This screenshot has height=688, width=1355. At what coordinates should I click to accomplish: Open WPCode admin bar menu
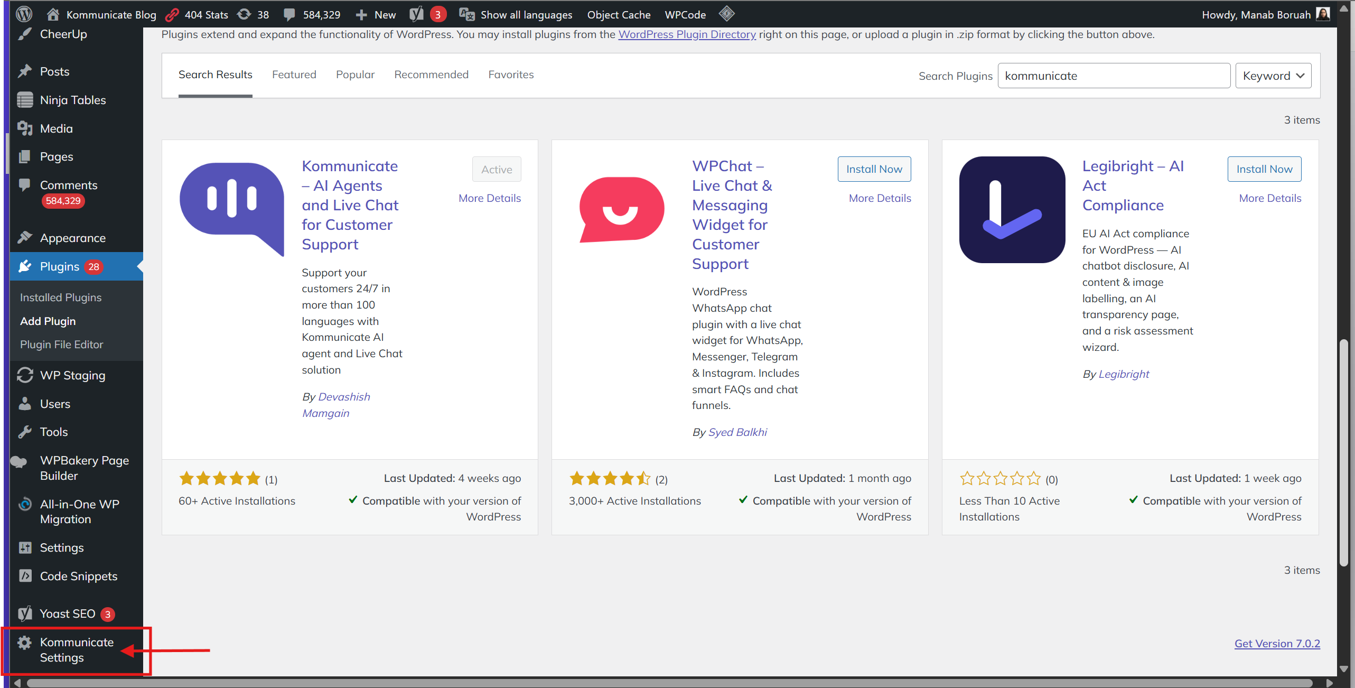pos(685,14)
